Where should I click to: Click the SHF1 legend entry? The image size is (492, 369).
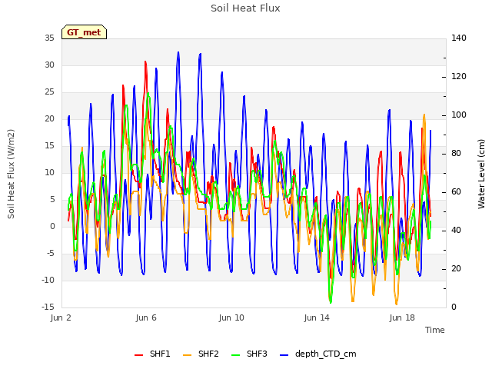pos(152,354)
